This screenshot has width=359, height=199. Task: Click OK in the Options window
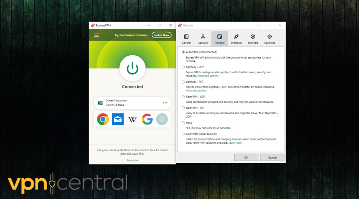(x=246, y=158)
